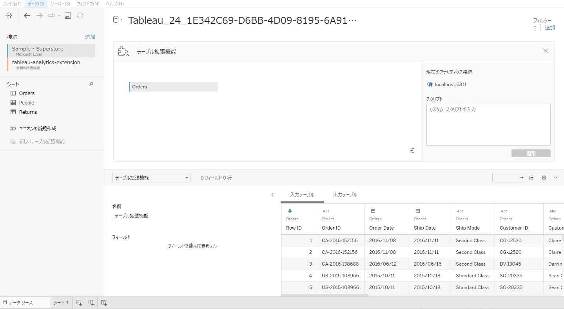
Task: Click the calendar type icon above Order Date
Action: coord(373,211)
